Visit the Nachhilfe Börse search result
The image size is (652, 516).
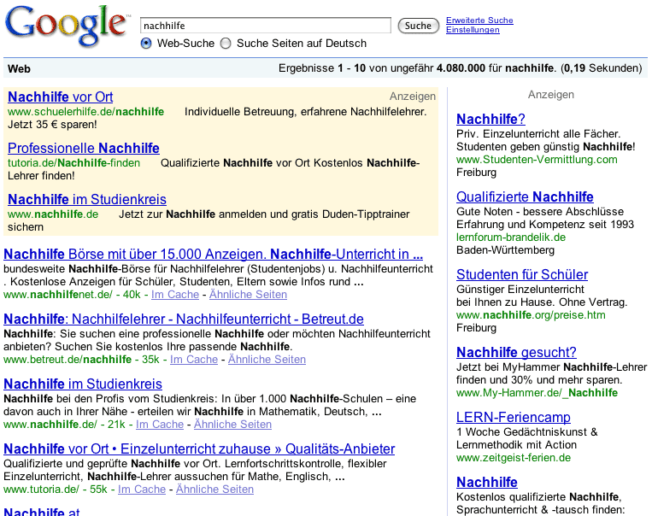213,254
